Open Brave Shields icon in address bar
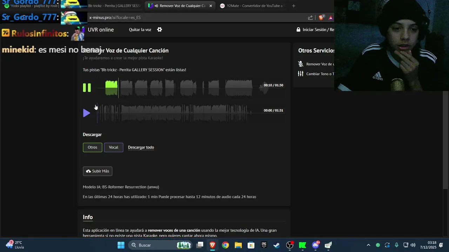The image size is (449, 252). (321, 17)
